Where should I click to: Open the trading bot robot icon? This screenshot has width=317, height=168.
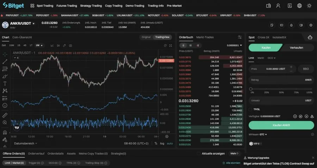(x=310, y=37)
